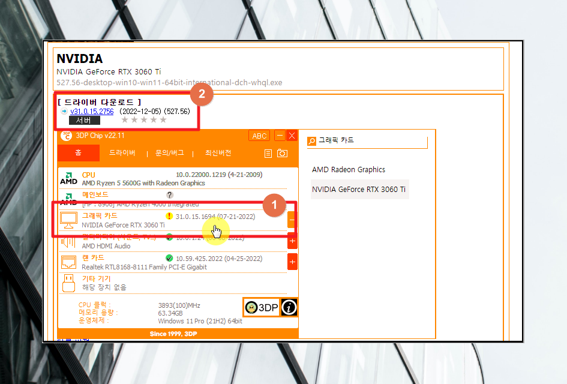Viewport: 567px width, 384px height.
Task: Select AMD Radeon Graphics in the list
Action: [349, 170]
